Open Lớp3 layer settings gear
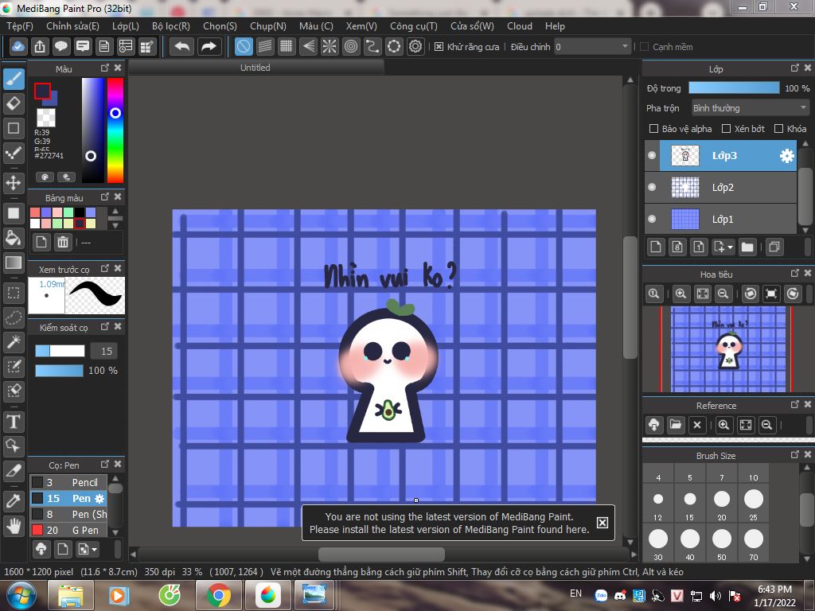 (x=787, y=155)
